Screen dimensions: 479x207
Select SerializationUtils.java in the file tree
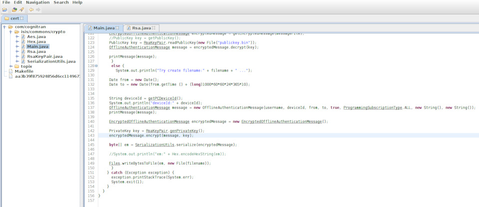51,61
